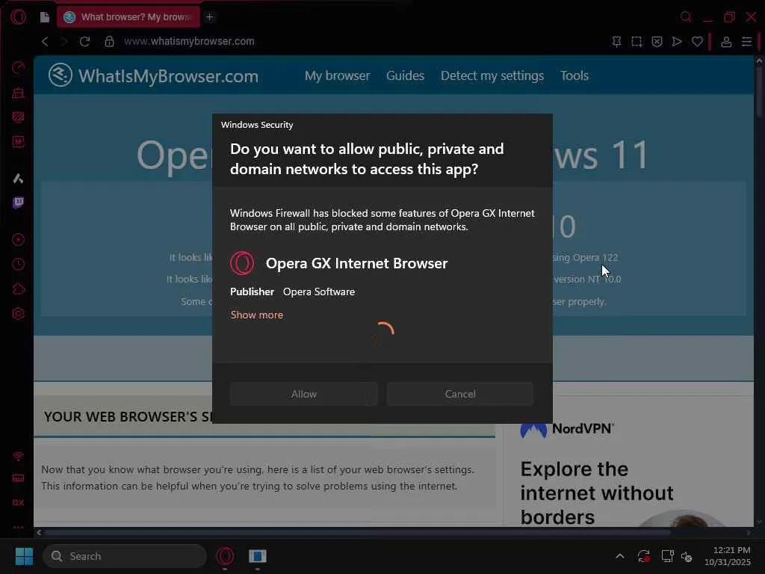Image resolution: width=765 pixels, height=574 pixels.
Task: Open a new tab with plus button
Action: tap(210, 17)
